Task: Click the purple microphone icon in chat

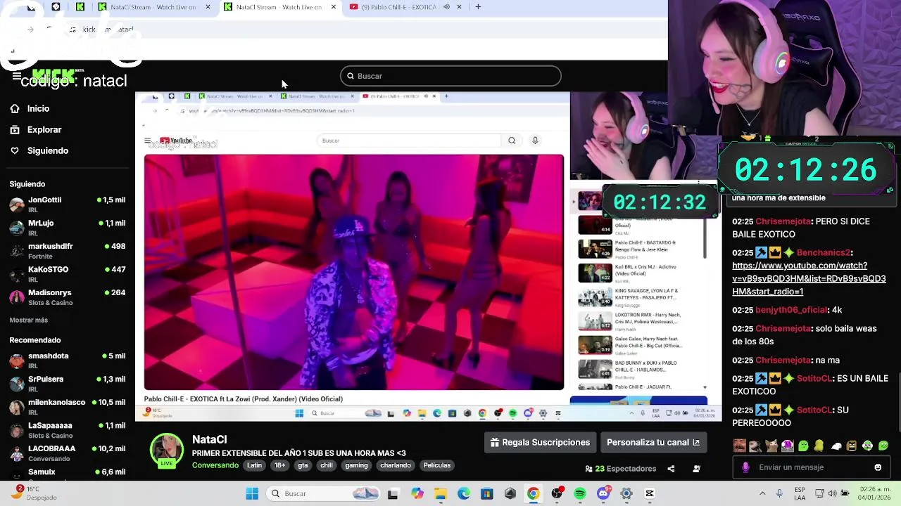Action: [x=745, y=467]
